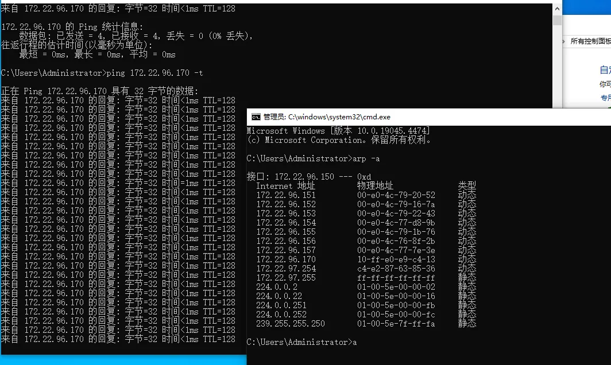The width and height of the screenshot is (611, 365).
Task: Click the 类型 column header
Action: tap(466, 186)
